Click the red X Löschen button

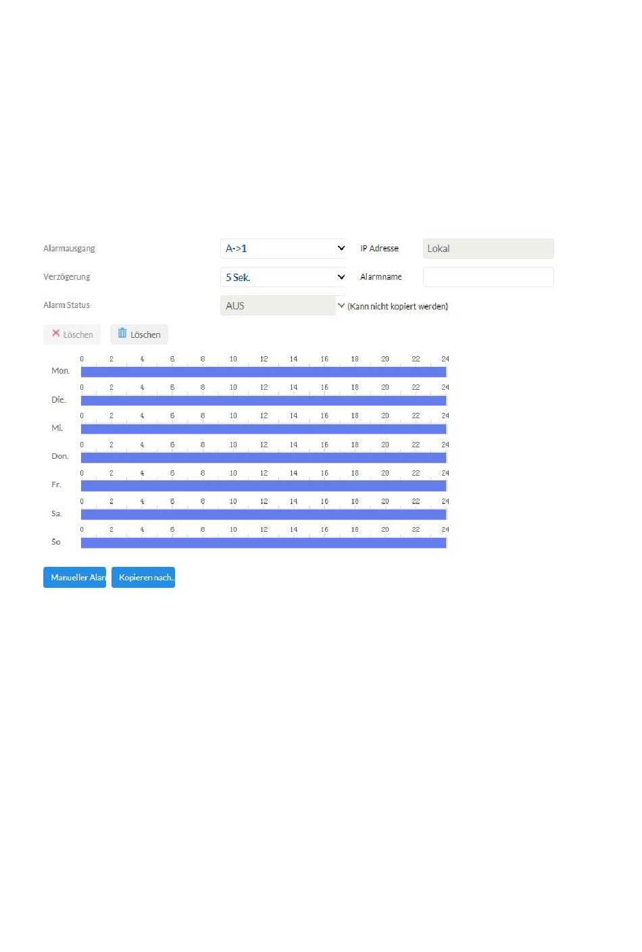pyautogui.click(x=72, y=334)
